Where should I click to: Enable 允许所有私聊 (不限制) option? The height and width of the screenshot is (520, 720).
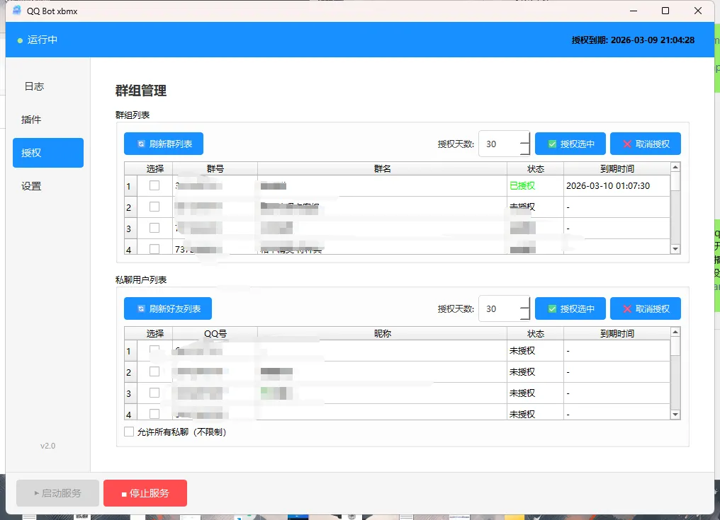129,431
